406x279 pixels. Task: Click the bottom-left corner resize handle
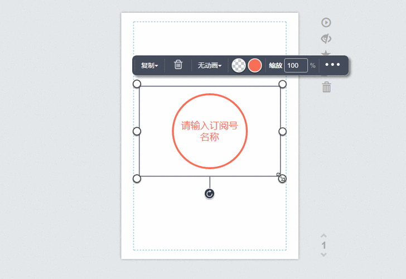click(137, 178)
